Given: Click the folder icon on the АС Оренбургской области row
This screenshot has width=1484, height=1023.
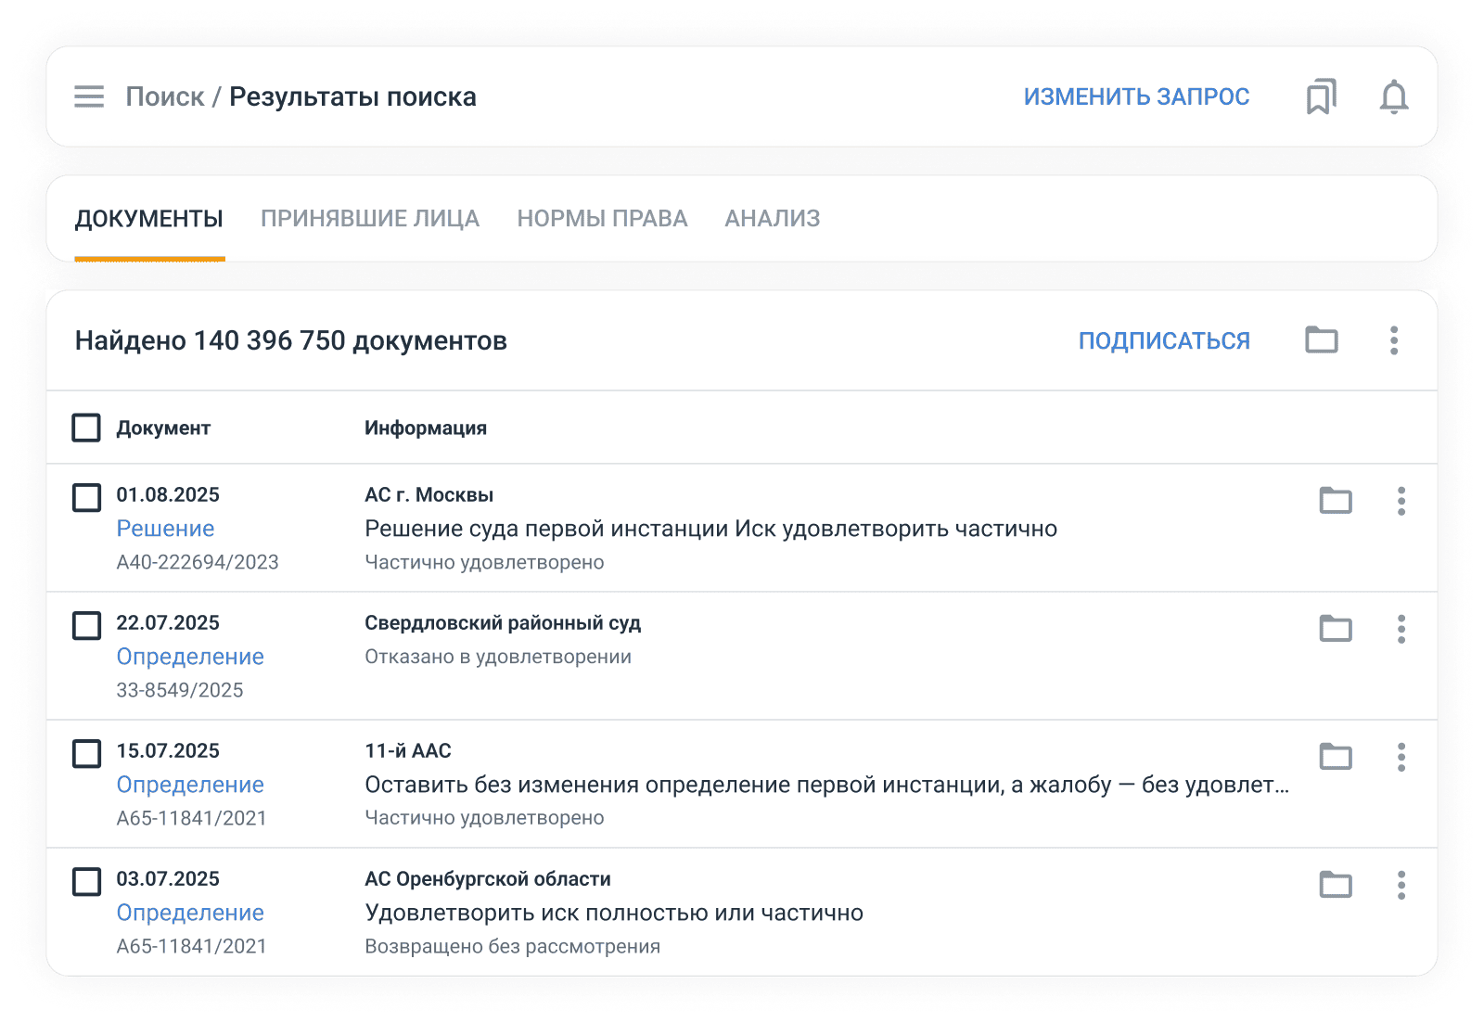Looking at the screenshot, I should (x=1336, y=885).
